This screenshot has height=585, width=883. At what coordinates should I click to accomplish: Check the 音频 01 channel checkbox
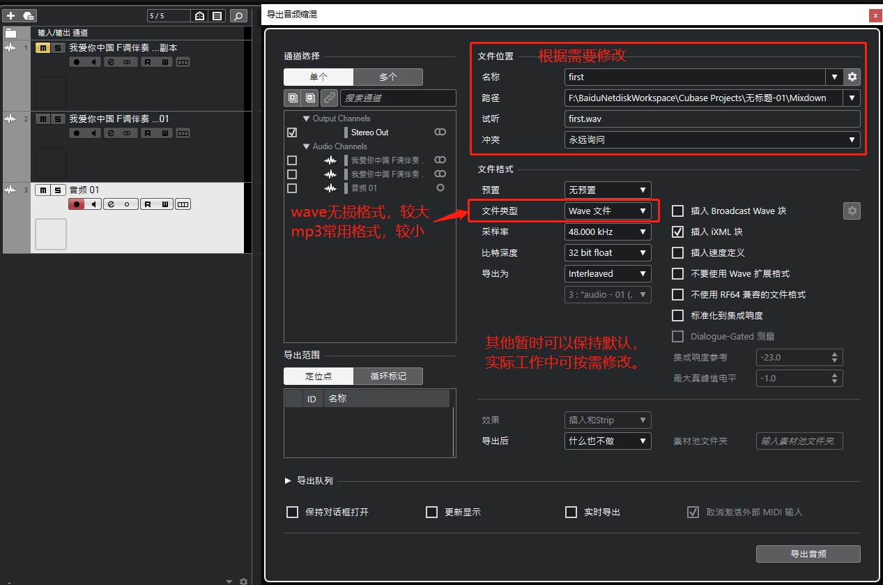[x=292, y=188]
